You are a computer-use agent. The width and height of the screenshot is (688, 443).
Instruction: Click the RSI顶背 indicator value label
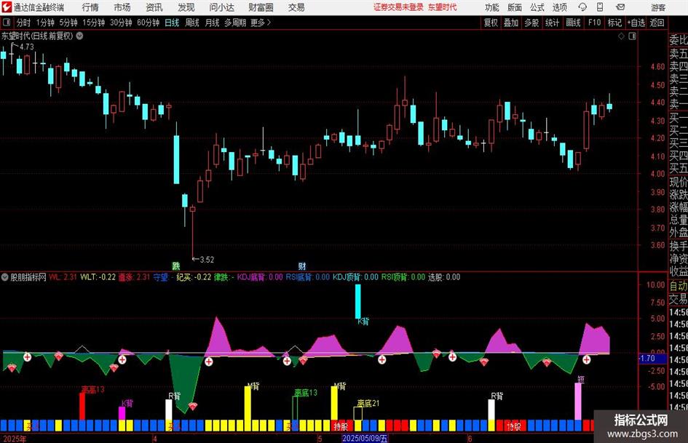click(x=403, y=277)
